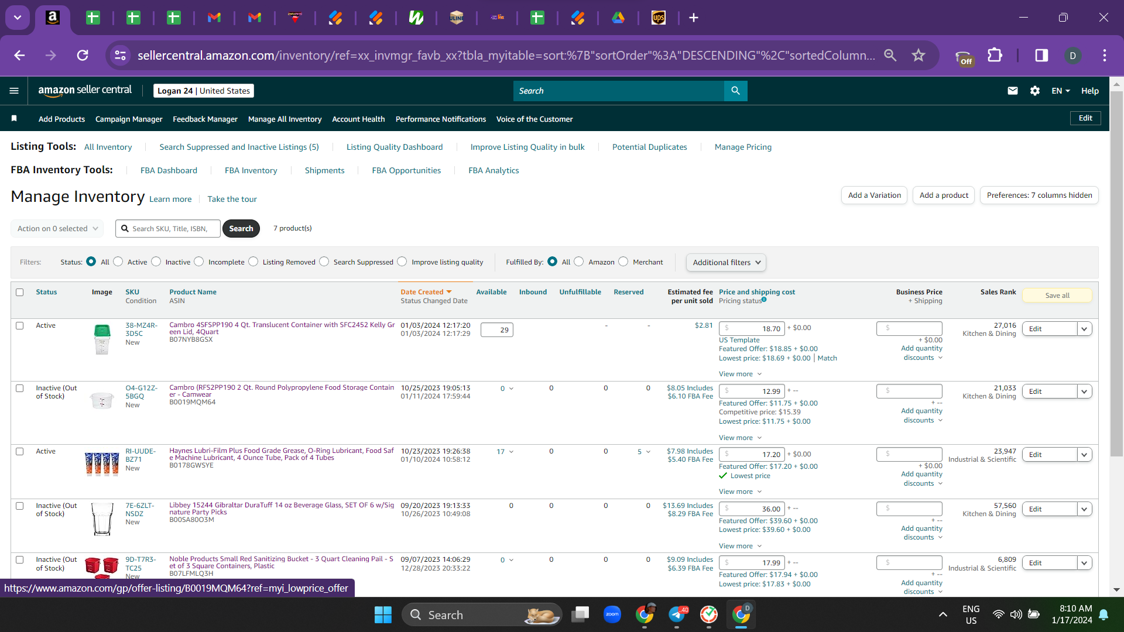This screenshot has width=1124, height=632.
Task: Open the Seller Central mail messages icon
Action: 1013,91
